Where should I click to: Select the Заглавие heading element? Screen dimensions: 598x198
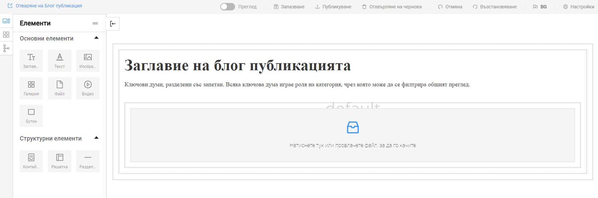[x=31, y=61]
